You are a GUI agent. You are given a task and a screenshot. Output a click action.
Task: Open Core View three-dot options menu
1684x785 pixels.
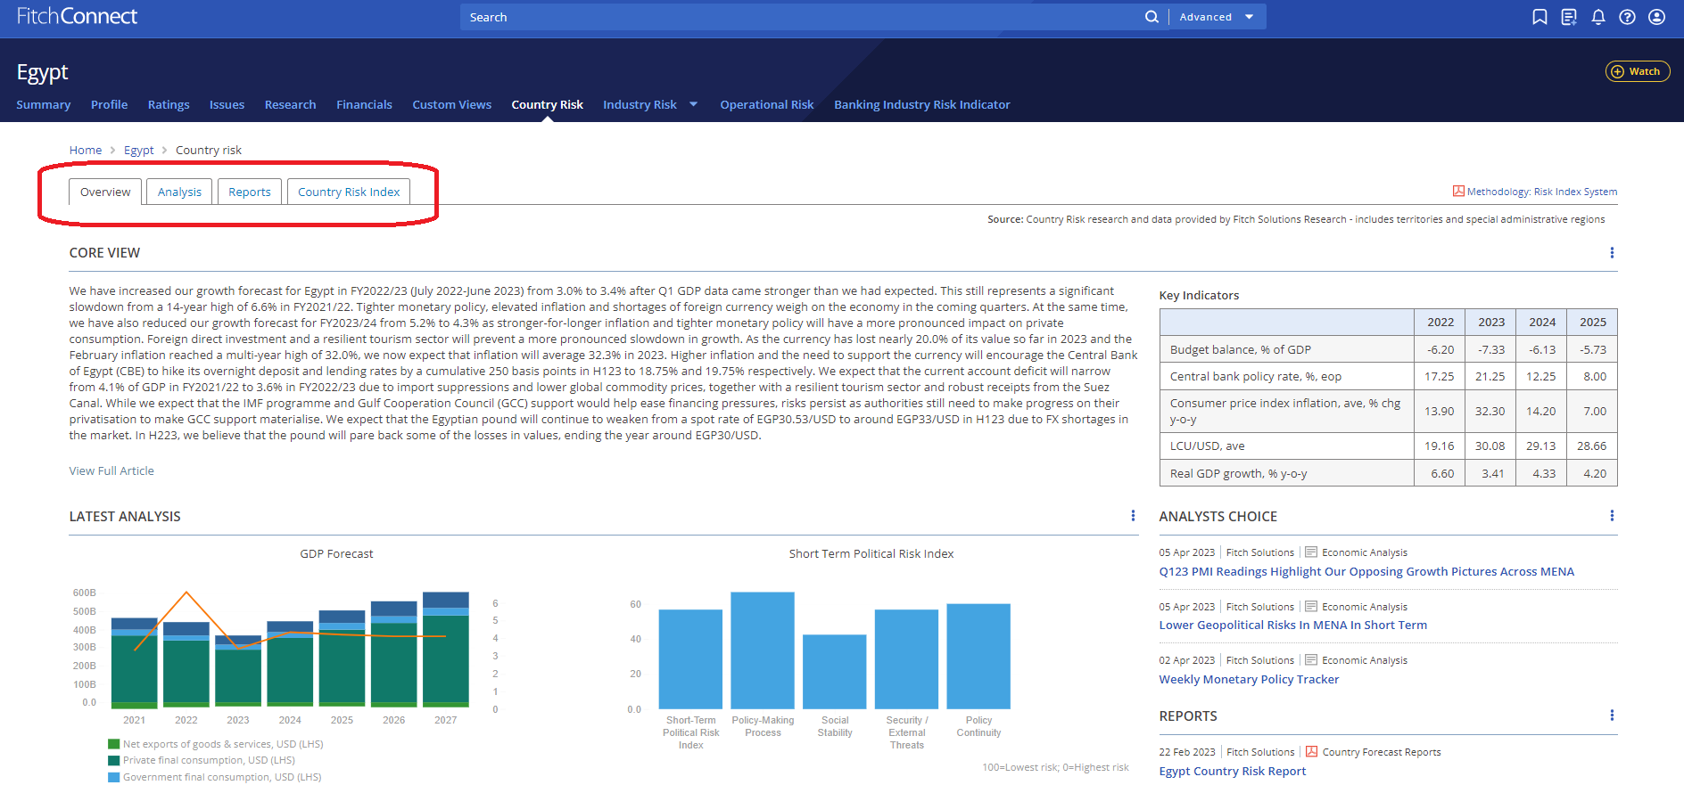click(x=1611, y=253)
